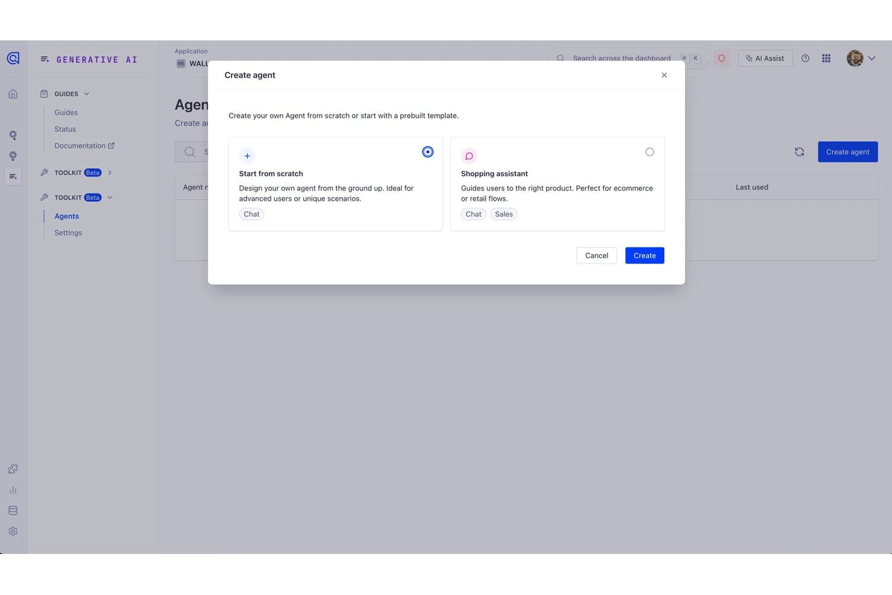892x595 pixels.
Task: Collapse the GUIDES section chevron
Action: (87, 94)
